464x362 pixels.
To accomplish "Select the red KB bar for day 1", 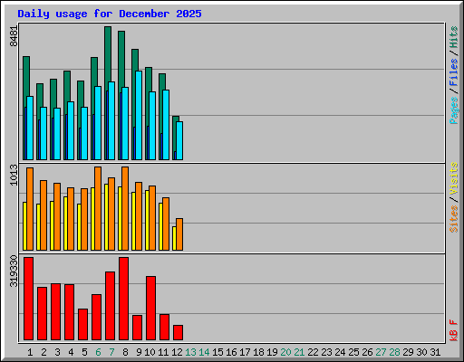I will tap(28, 299).
